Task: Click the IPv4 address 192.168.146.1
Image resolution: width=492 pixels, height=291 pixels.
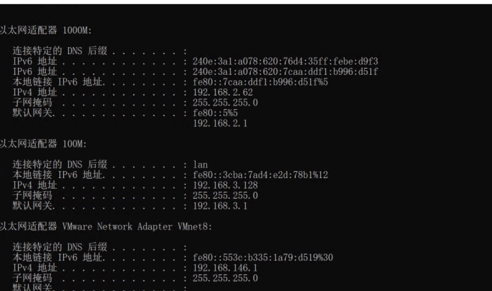Action: 225,268
